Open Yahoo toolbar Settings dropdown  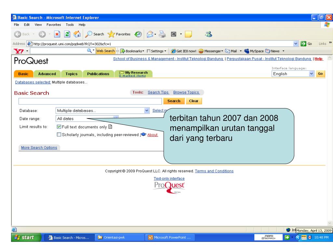click(156, 51)
